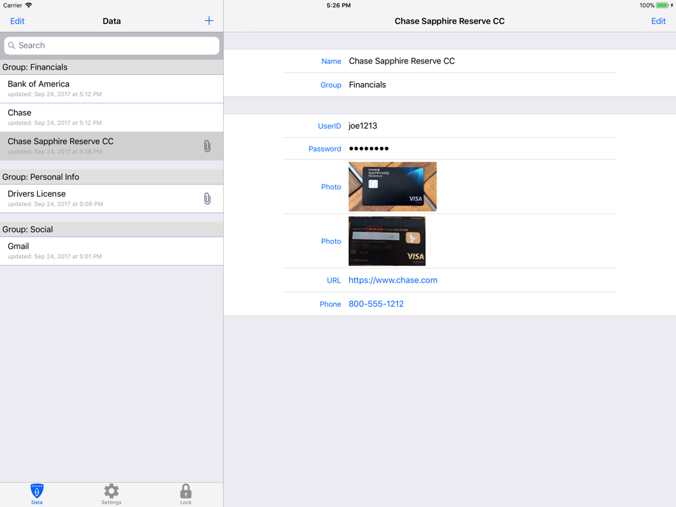
Task: Tap the Password field label
Action: coord(324,149)
